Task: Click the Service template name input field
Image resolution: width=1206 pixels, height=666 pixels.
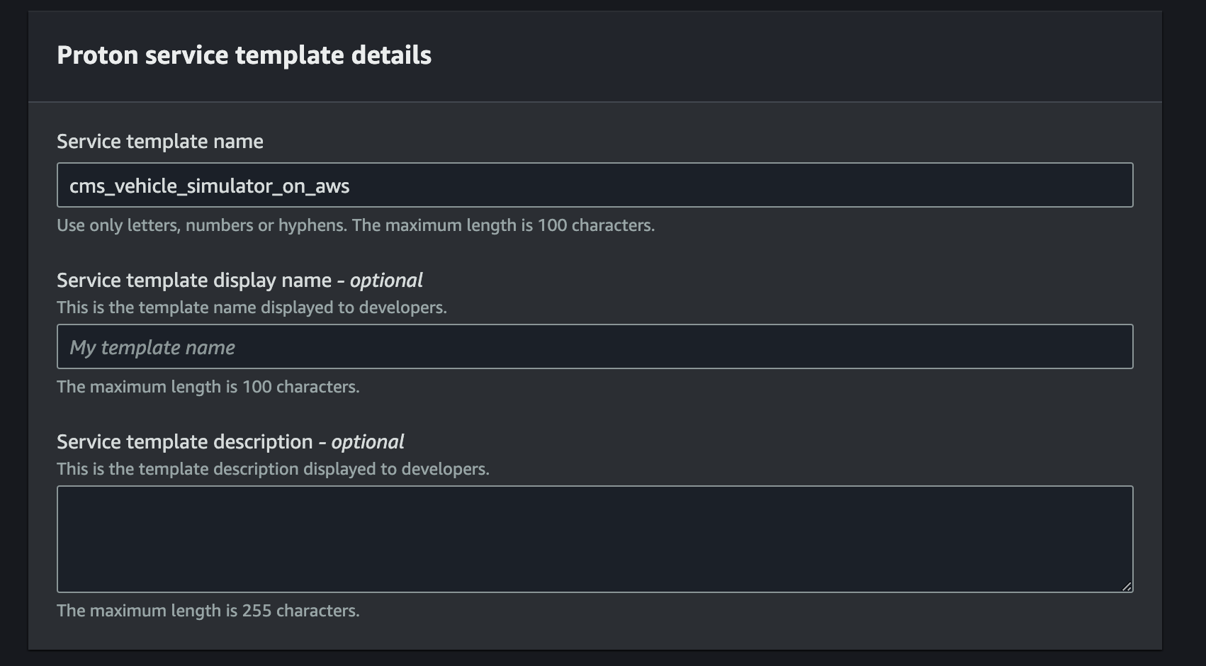Action: point(594,185)
